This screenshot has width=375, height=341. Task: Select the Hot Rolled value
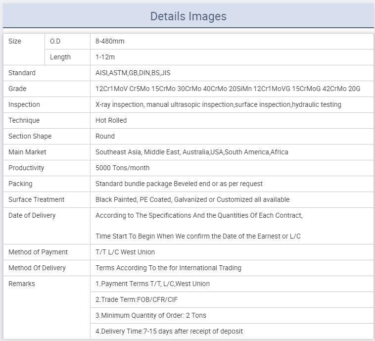click(x=111, y=120)
